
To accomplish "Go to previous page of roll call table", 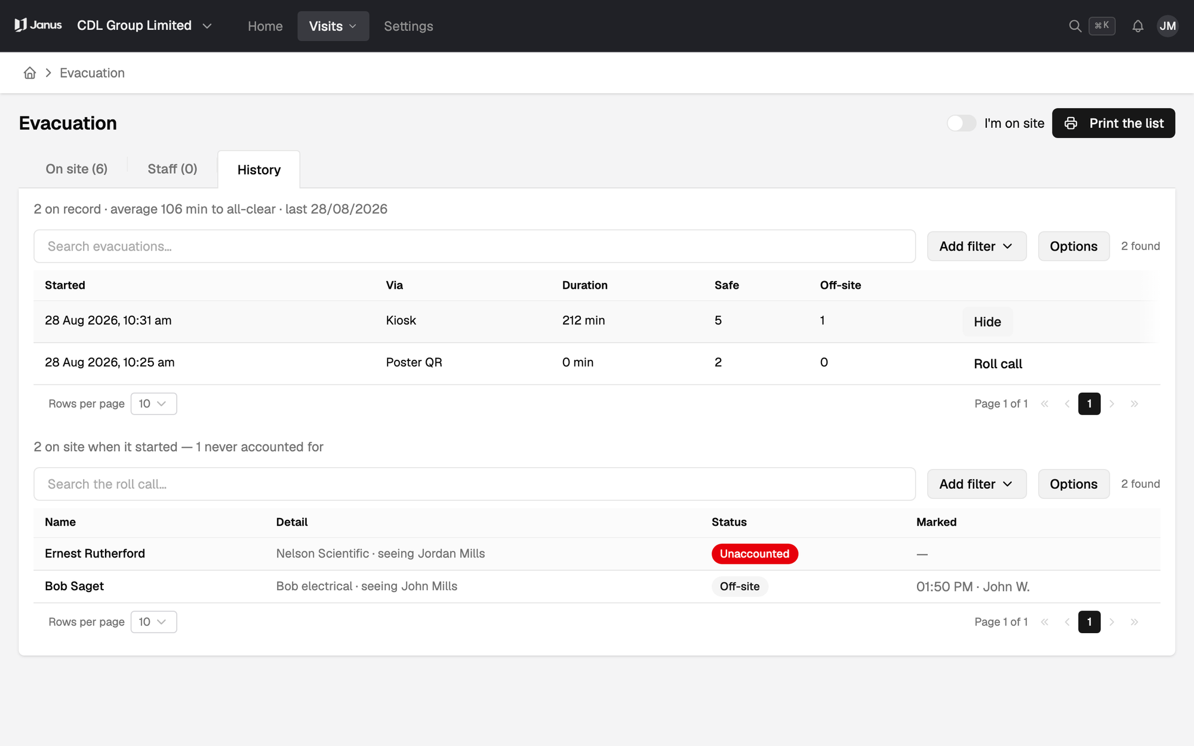I will click(x=1067, y=622).
